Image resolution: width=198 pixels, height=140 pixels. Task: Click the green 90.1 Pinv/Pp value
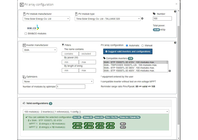point(110,124)
